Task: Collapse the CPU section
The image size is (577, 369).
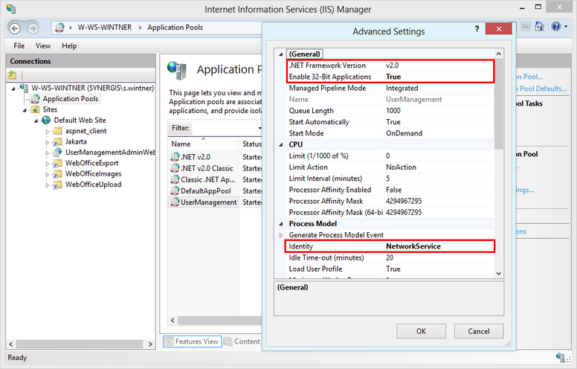Action: 281,145
